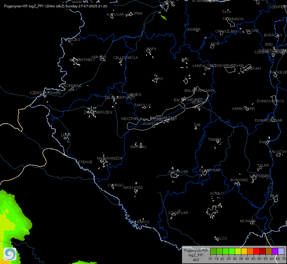The image size is (287, 264).
Task: Click the SÁRBOGÁRD town label
Action: pyautogui.click(x=243, y=109)
